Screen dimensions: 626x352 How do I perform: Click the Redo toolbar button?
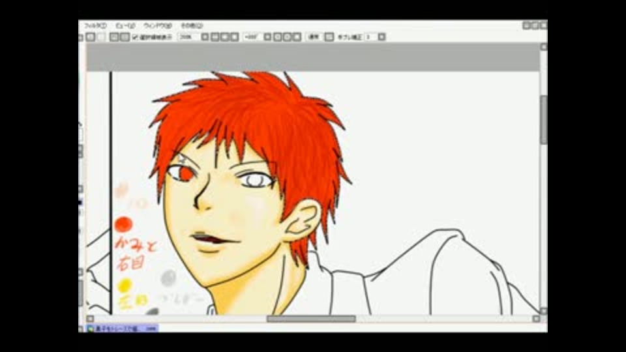coord(101,37)
